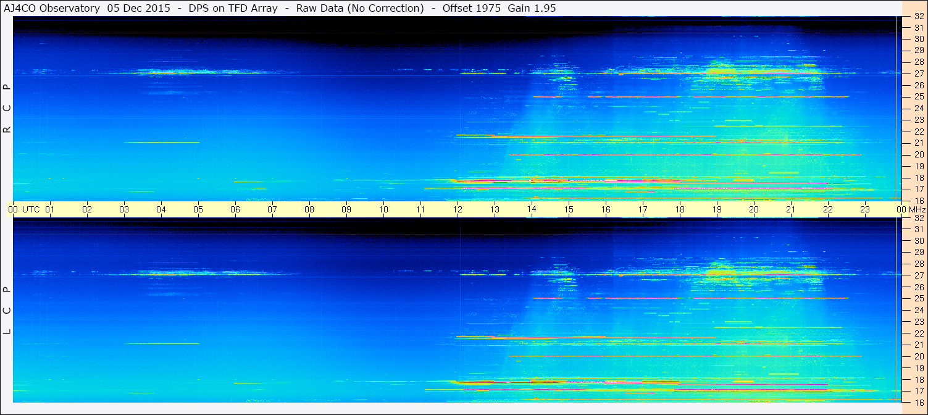
Task: Select the 22 MHz tick on the RCP scale
Action: click(918, 132)
